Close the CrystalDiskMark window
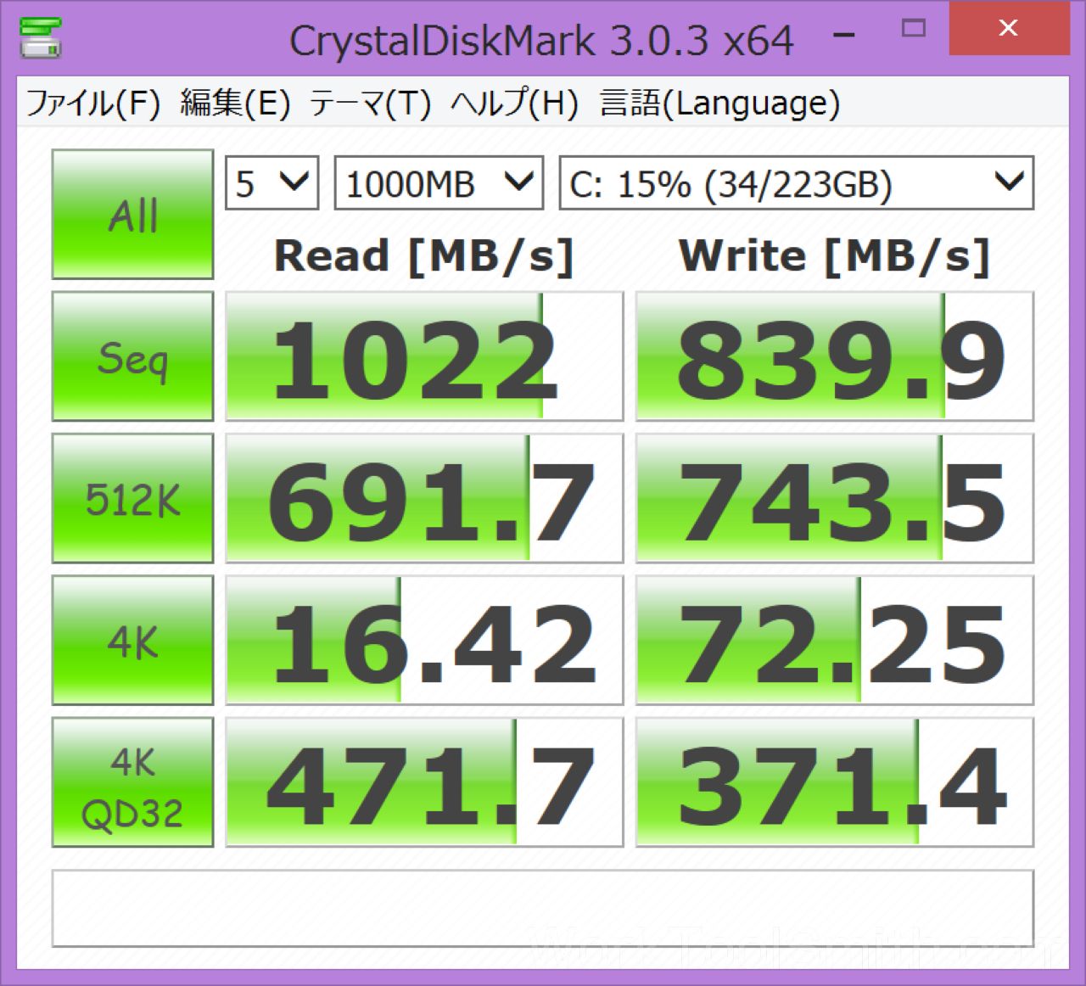 1009,29
